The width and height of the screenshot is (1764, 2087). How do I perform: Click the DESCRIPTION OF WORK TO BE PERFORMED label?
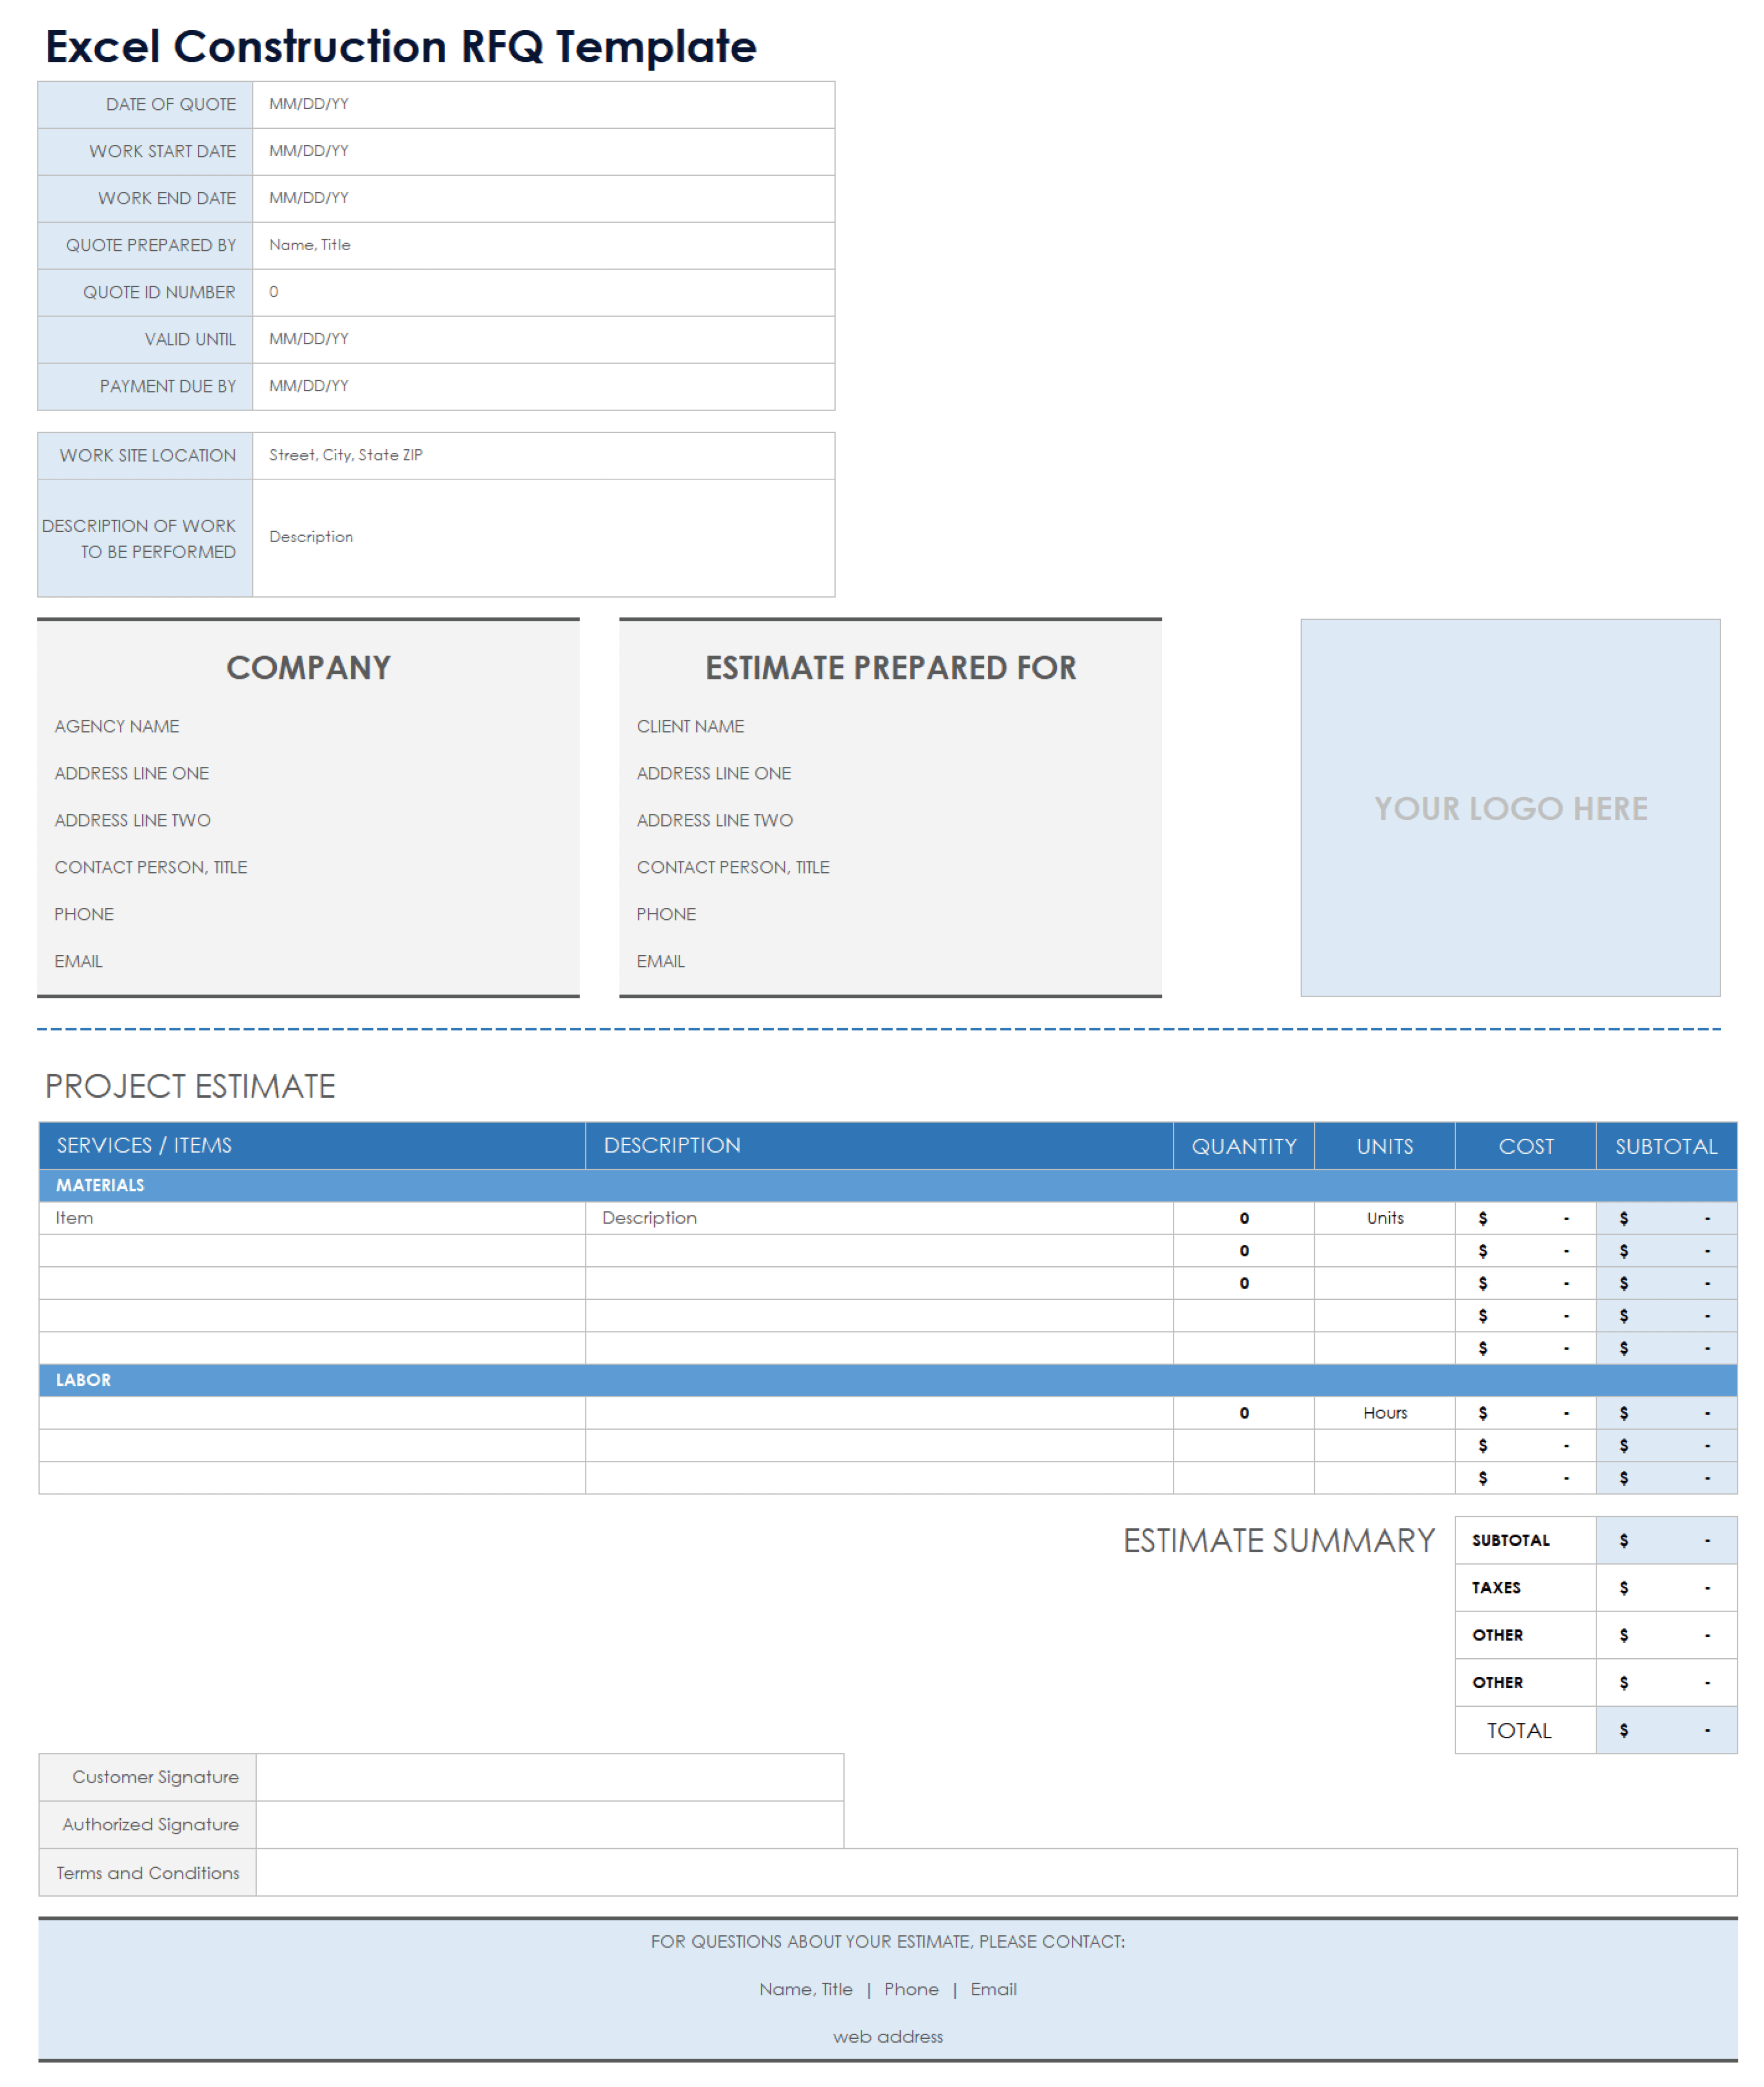pyautogui.click(x=139, y=538)
